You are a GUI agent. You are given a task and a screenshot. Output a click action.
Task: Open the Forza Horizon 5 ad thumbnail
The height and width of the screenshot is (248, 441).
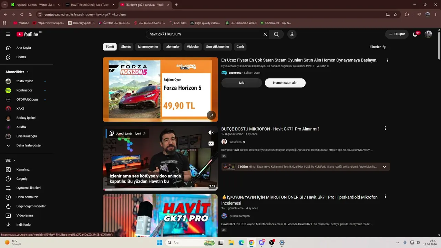click(x=160, y=89)
